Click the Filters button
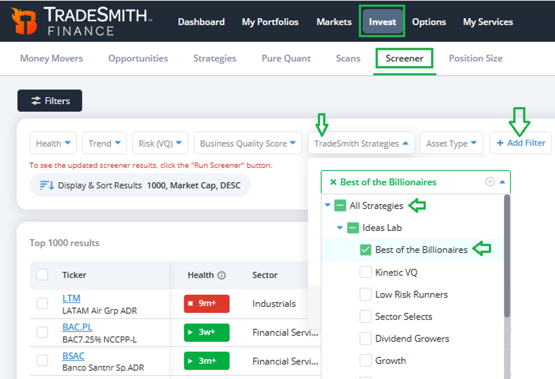This screenshot has height=379, width=555. point(49,100)
